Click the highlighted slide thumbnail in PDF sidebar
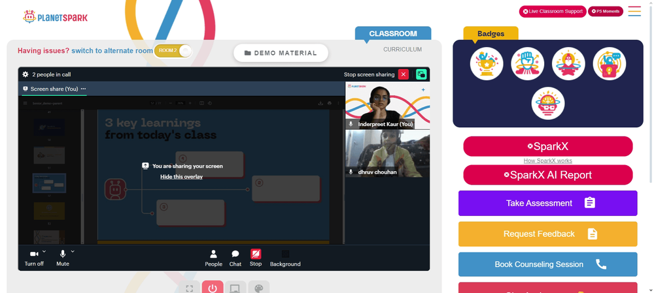 click(49, 183)
